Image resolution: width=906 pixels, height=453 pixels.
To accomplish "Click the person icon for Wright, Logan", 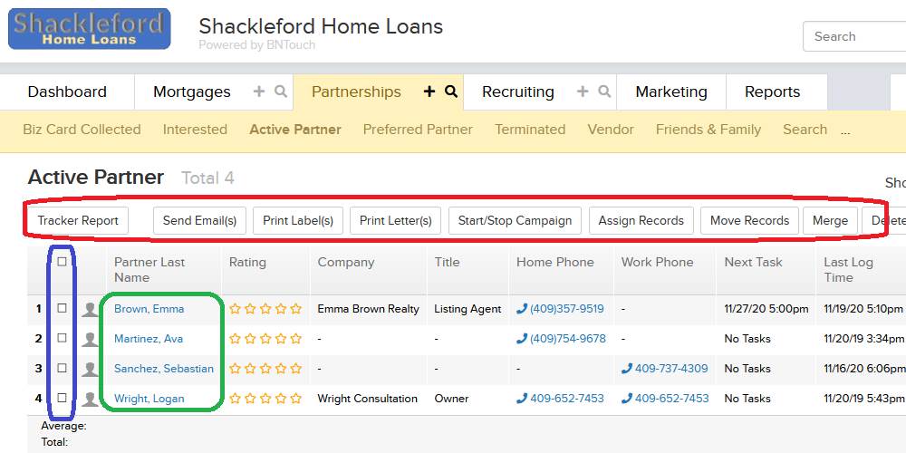I will [x=90, y=399].
